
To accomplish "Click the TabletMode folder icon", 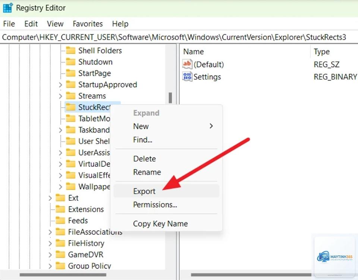I will click(70, 118).
